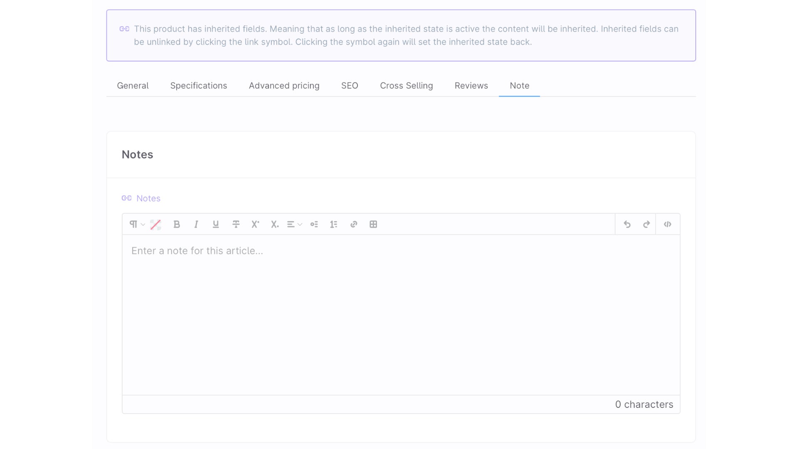Insert a hyperlink in the note
Image resolution: width=798 pixels, height=449 pixels.
pos(354,224)
